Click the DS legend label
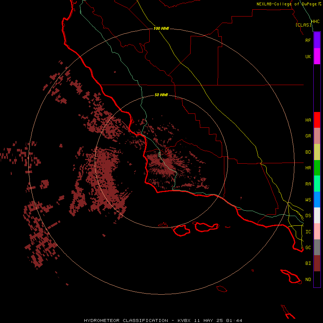Viewport: 323px width, 323px height. (x=308, y=215)
